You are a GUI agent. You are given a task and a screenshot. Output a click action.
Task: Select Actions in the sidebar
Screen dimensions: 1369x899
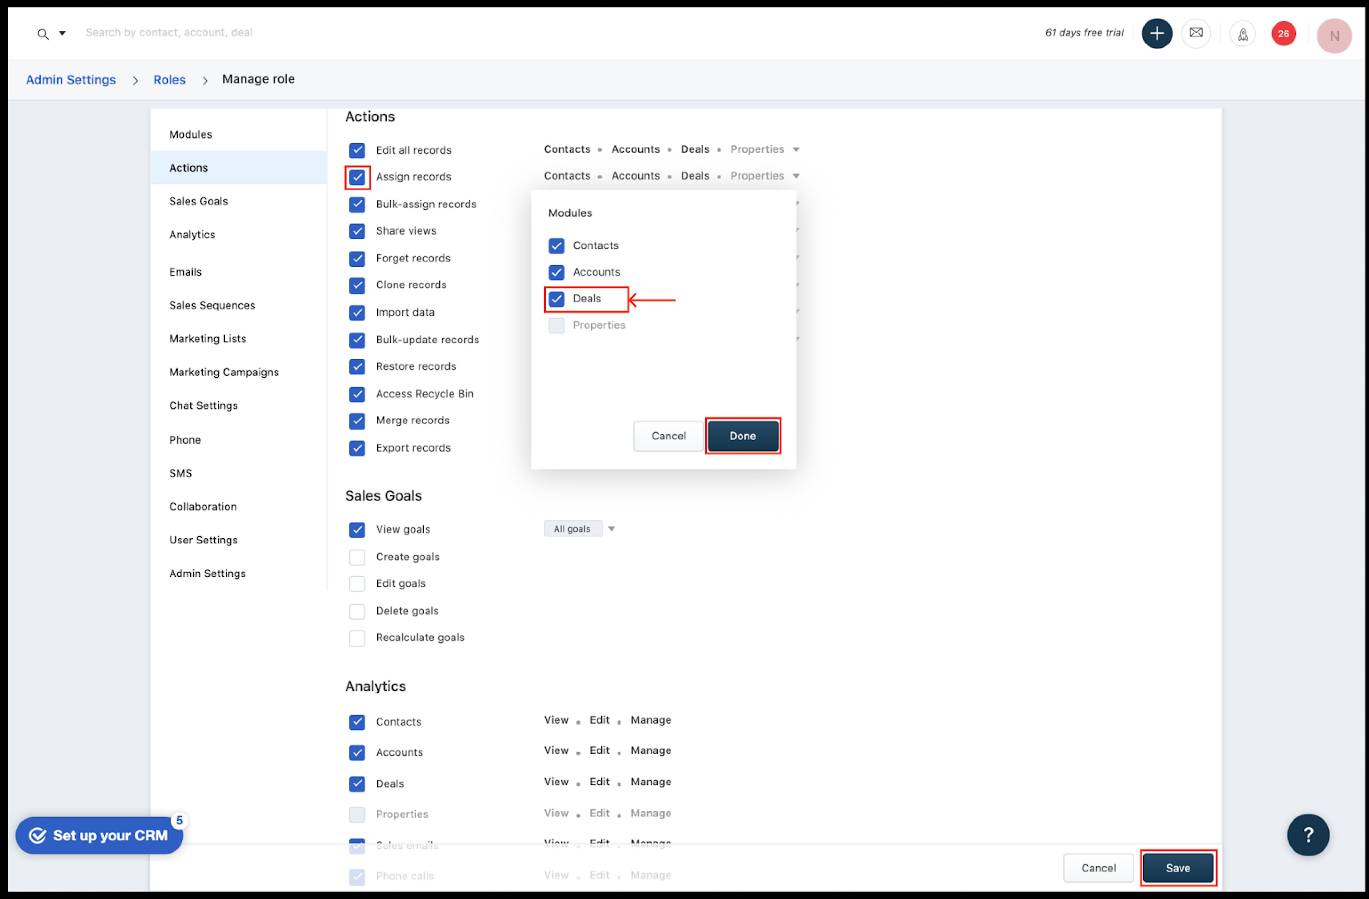pyautogui.click(x=239, y=168)
